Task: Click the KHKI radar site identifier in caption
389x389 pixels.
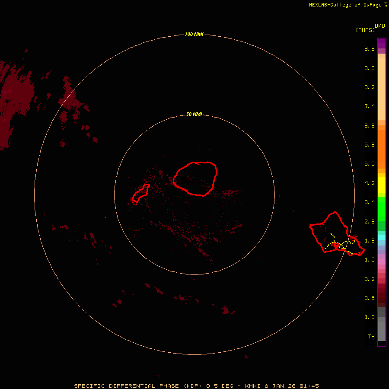Action: (252, 386)
